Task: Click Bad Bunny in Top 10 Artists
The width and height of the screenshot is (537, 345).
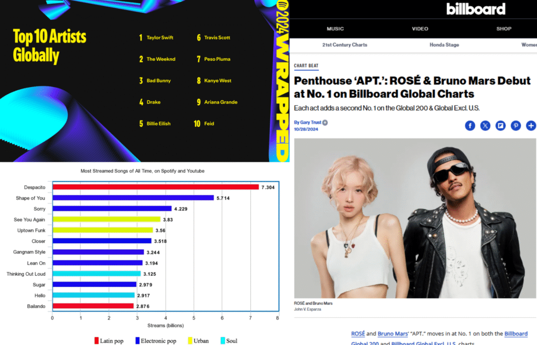Action: coord(158,81)
